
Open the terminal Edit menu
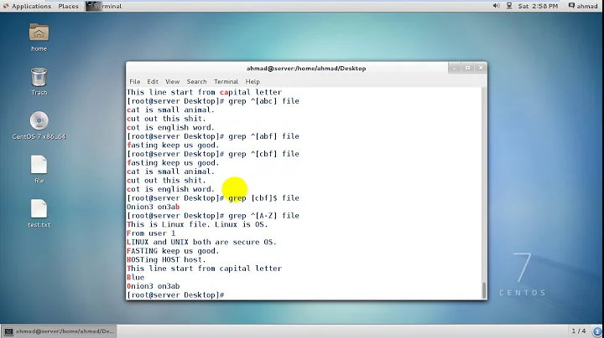click(153, 81)
